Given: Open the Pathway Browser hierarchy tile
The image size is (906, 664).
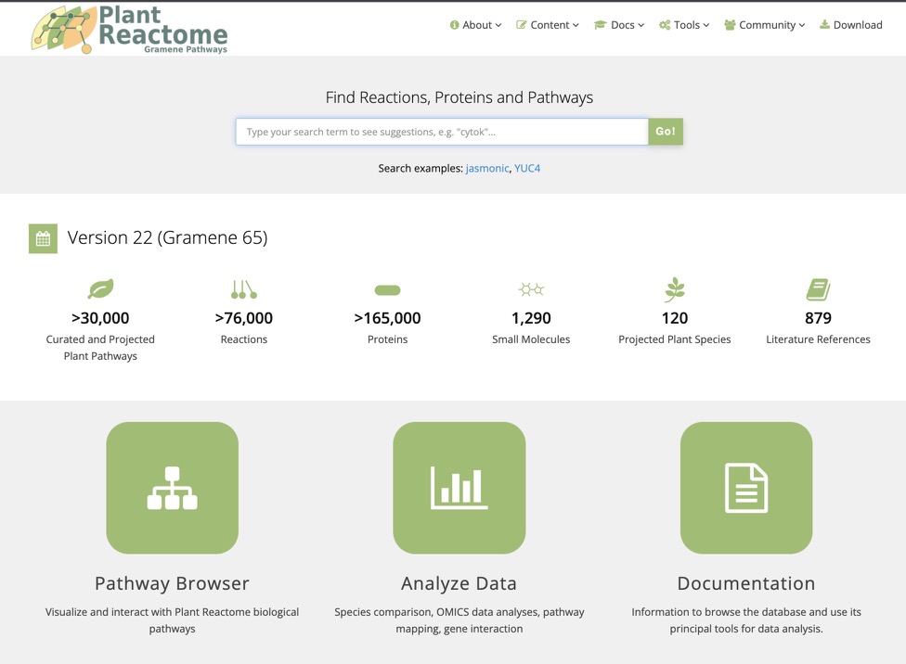Looking at the screenshot, I should click(172, 488).
